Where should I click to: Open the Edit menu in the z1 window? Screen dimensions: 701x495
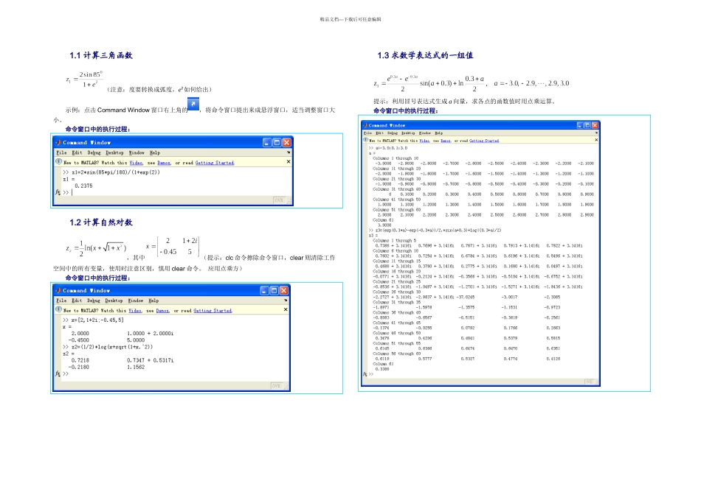pyautogui.click(x=77, y=152)
